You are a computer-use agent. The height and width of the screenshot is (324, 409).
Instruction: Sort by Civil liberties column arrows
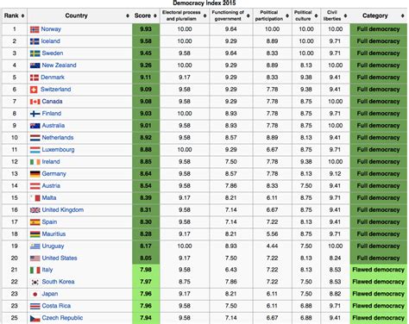[345, 16]
